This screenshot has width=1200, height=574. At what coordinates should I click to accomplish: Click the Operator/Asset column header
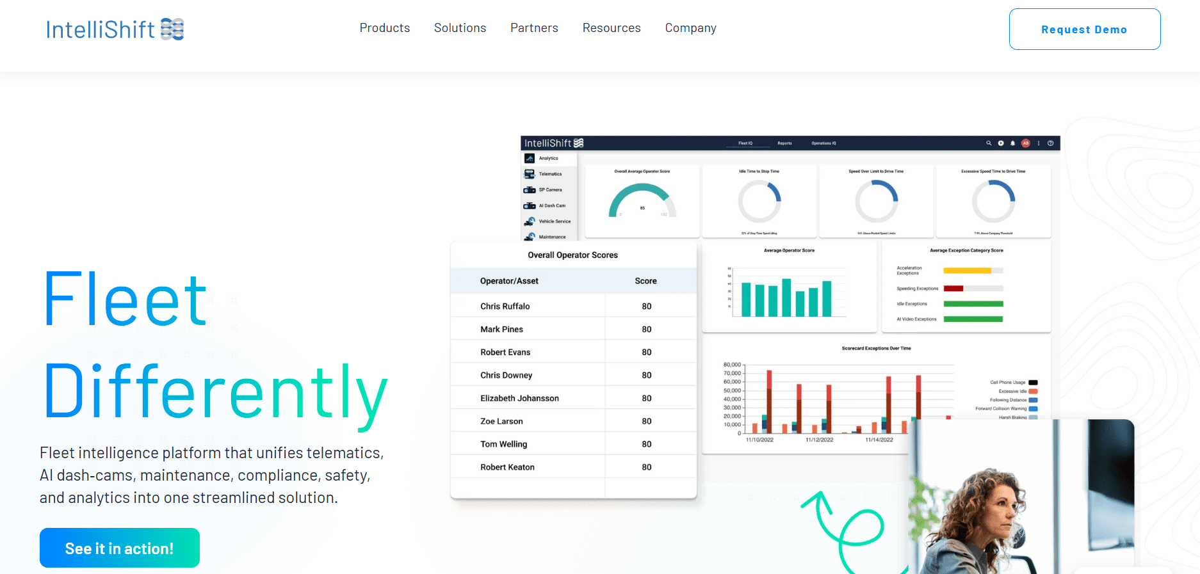point(510,281)
